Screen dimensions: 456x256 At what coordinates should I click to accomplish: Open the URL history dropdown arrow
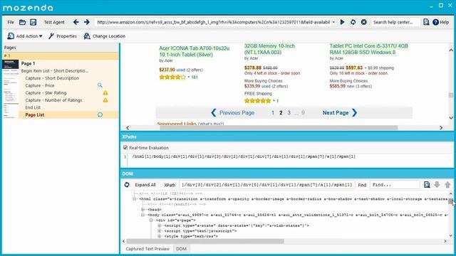coord(333,22)
